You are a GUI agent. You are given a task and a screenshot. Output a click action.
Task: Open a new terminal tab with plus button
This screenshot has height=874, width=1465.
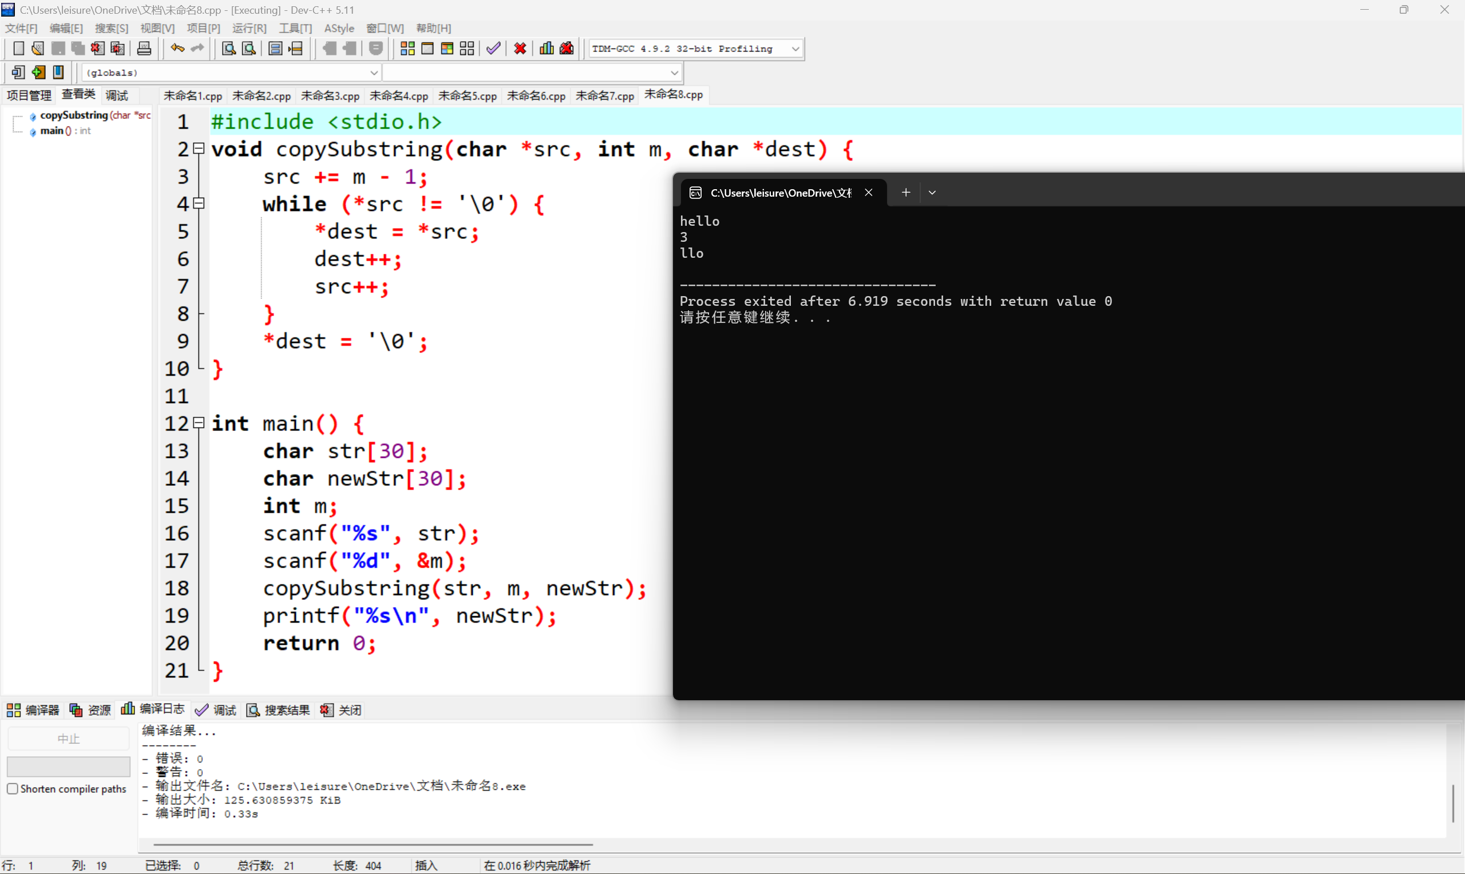[x=905, y=192]
